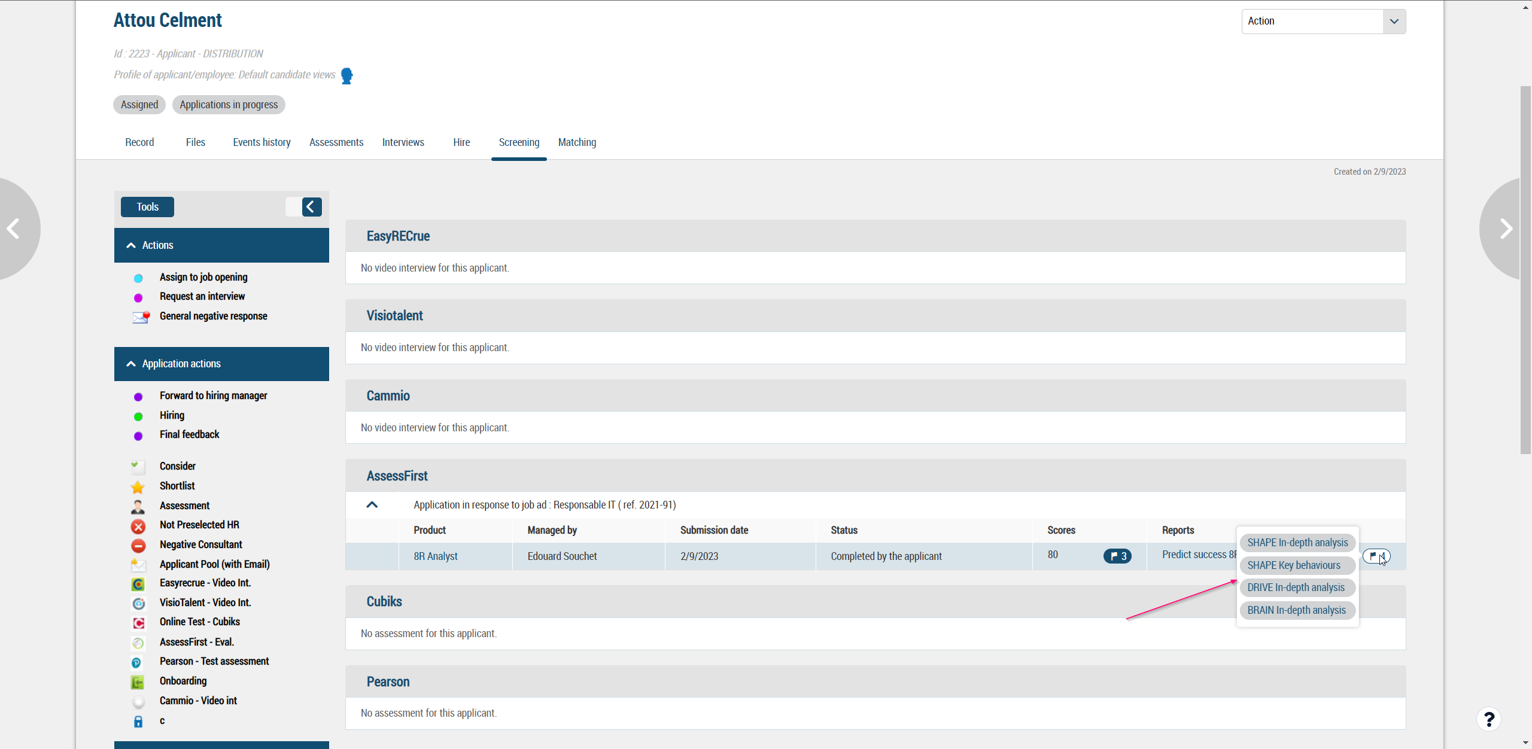Viewport: 1532px width, 749px height.
Task: Open the Events history tab
Action: click(262, 142)
